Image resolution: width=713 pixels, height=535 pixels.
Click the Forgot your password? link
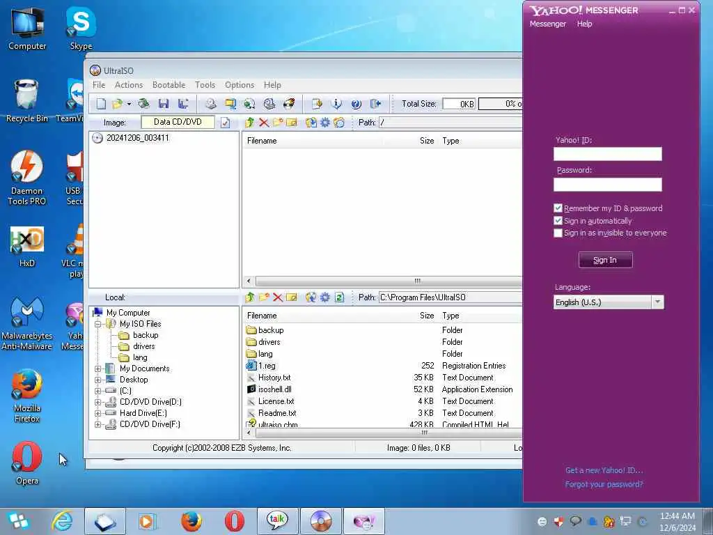point(604,484)
